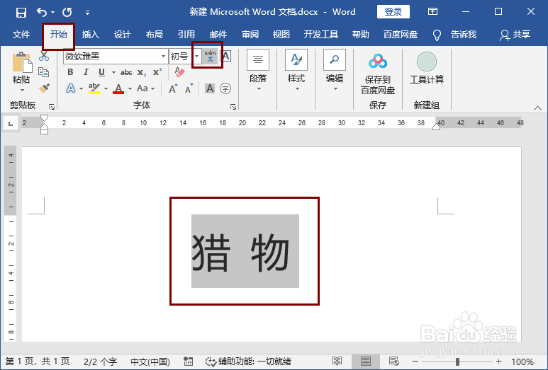Screen dimensions: 548x370
Task: Toggle bold formatting
Action: pyautogui.click(x=71, y=72)
